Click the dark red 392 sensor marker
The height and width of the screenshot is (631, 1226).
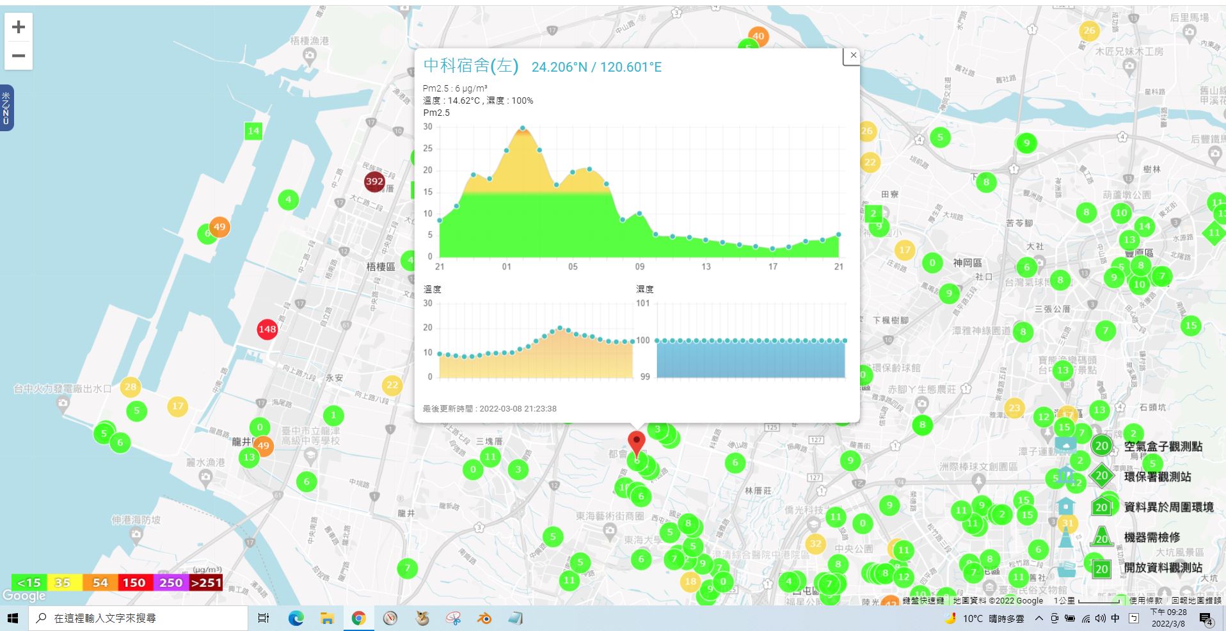[x=374, y=181]
